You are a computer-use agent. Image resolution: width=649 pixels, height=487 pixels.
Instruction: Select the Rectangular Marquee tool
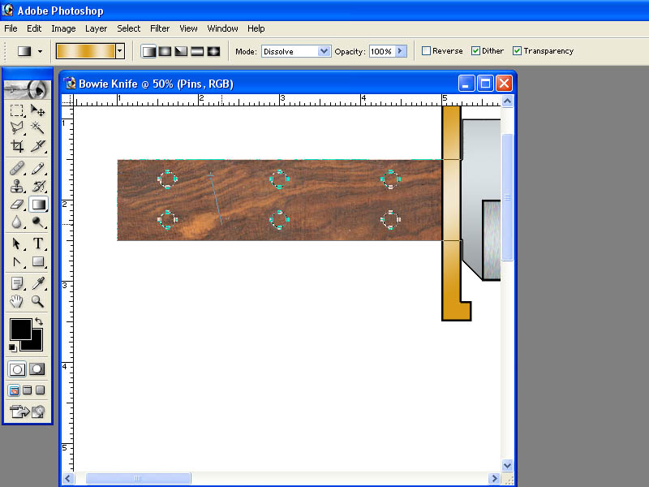pyautogui.click(x=17, y=110)
